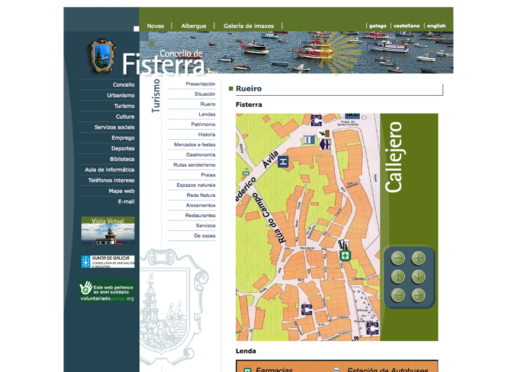Open Presentación in Turismo submenu

[x=201, y=84]
